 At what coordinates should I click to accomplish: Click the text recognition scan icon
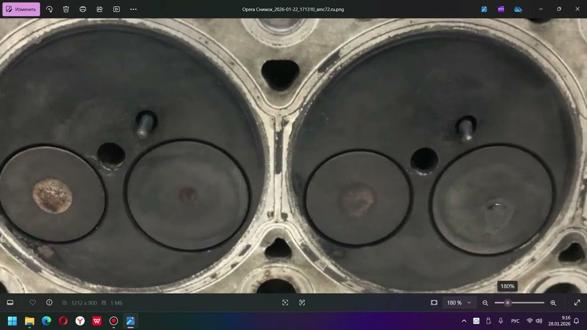click(x=302, y=302)
